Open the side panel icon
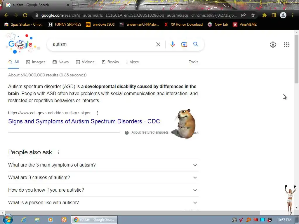Viewport: 299px width, 224px height. (274, 15)
